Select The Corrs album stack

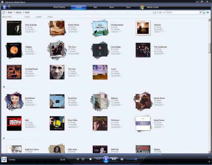[x=57, y=50]
